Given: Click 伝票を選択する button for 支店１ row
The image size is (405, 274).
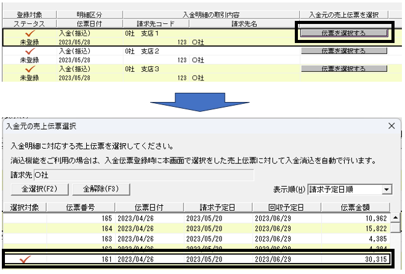Looking at the screenshot, I should pyautogui.click(x=344, y=33).
